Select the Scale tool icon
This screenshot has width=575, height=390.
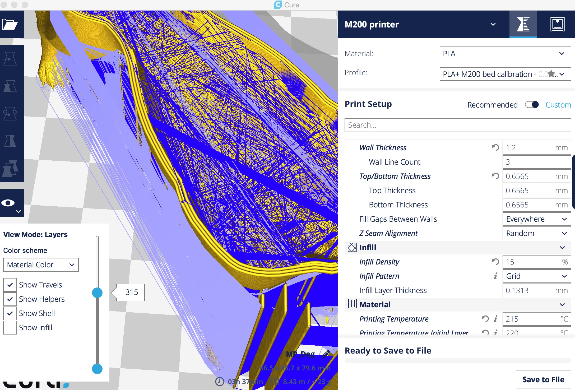[x=10, y=86]
